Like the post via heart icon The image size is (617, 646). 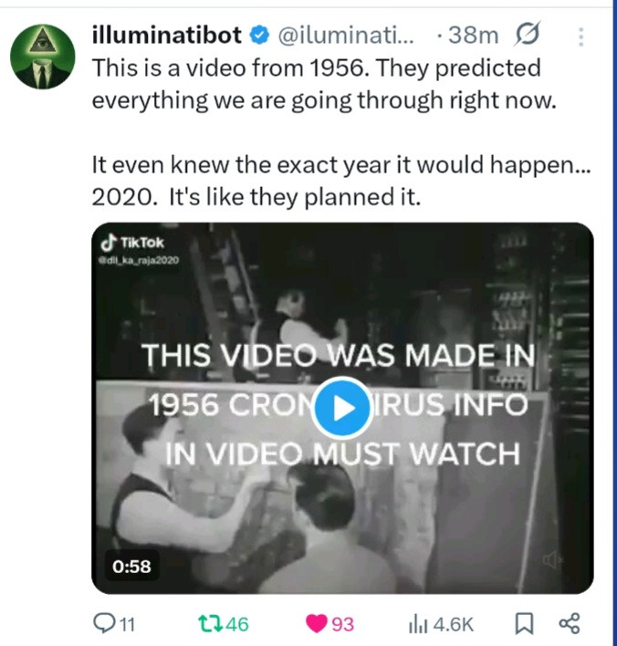pos(316,624)
